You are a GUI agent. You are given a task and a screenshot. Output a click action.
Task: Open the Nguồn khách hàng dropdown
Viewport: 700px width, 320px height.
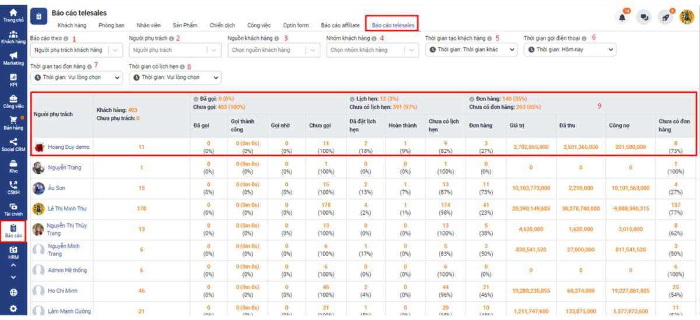click(x=274, y=50)
